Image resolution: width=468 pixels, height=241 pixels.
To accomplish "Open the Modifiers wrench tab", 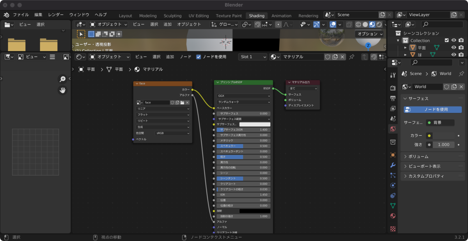I will (393, 165).
